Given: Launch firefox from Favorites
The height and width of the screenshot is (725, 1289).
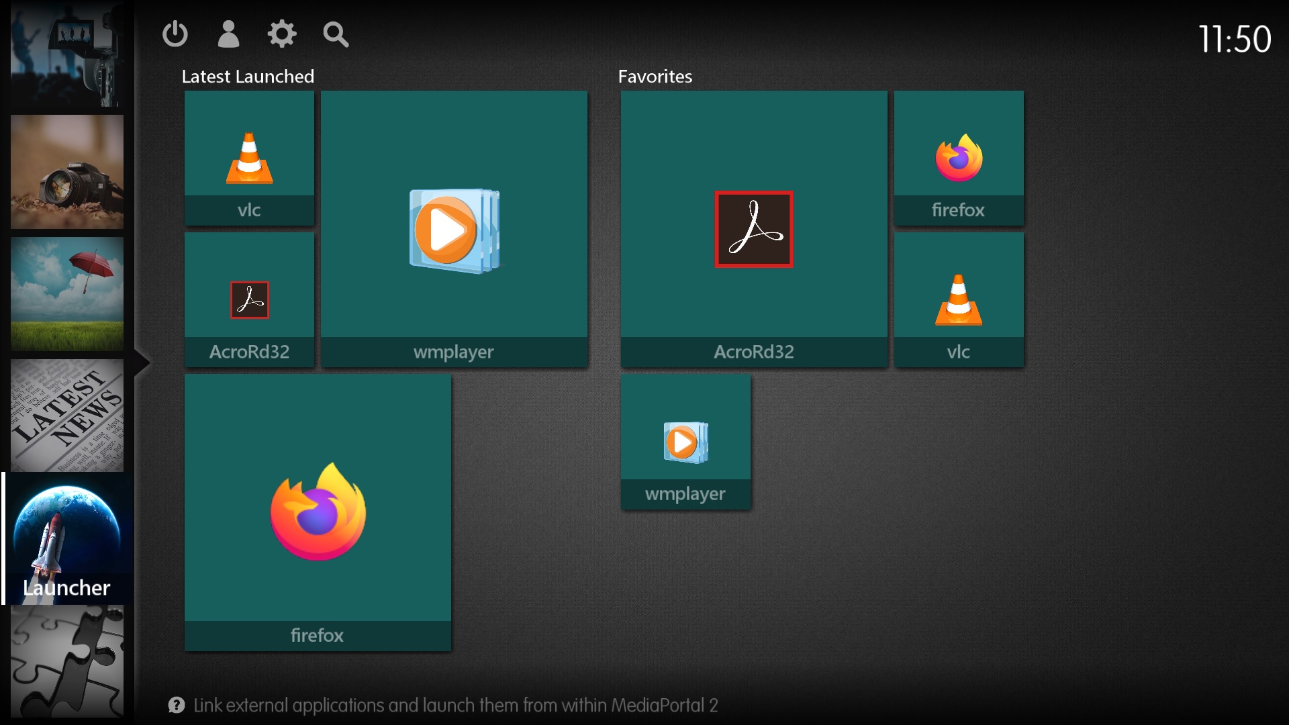Looking at the screenshot, I should pyautogui.click(x=959, y=158).
